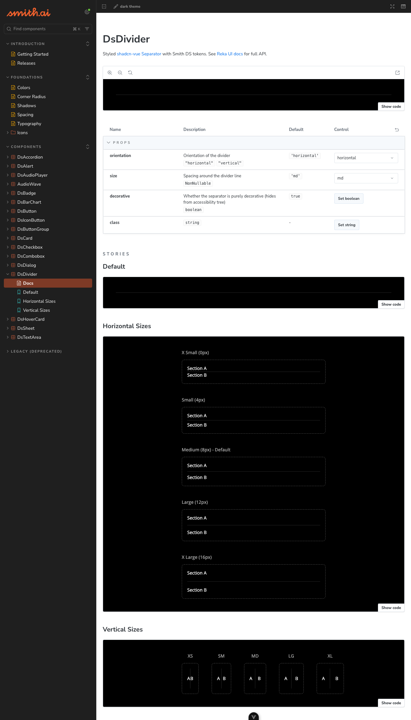Open Spacing foundations page
Screen dimensions: 411x720
(x=25, y=115)
